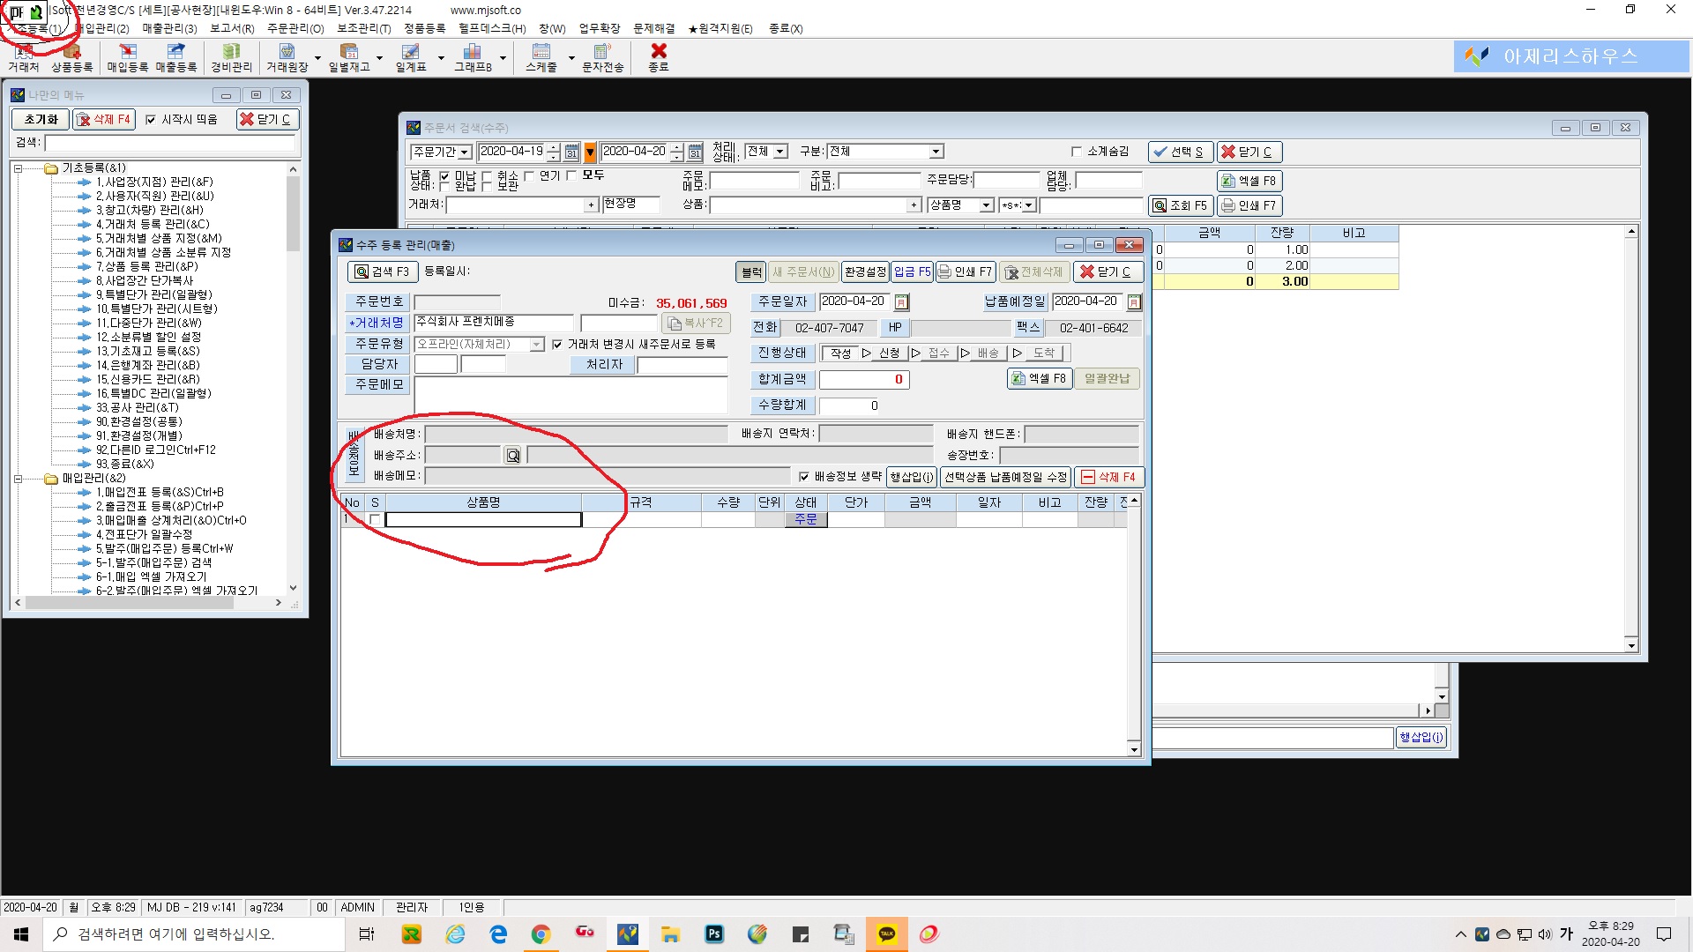Viewport: 1693px width, 952px height.
Task: Collapse the 매입관리(&2) tree folder
Action: pyautogui.click(x=18, y=479)
